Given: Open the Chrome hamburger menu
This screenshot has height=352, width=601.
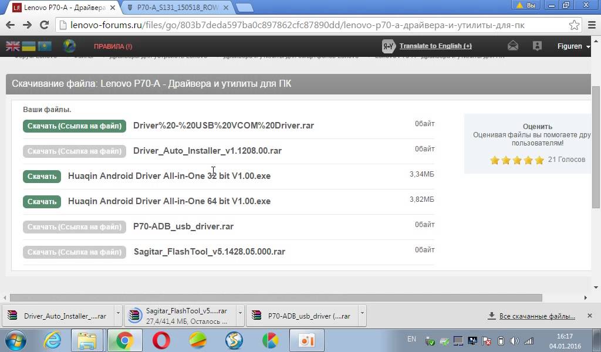Looking at the screenshot, I should point(592,25).
